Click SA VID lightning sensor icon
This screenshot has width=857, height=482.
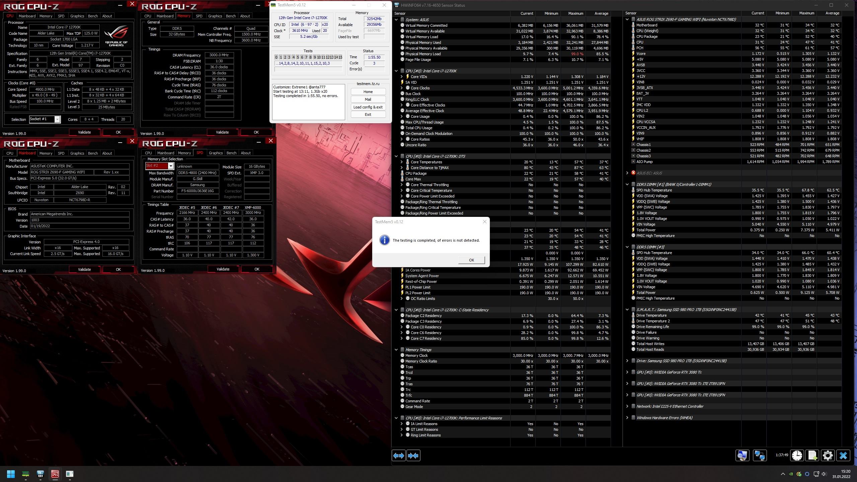[402, 82]
